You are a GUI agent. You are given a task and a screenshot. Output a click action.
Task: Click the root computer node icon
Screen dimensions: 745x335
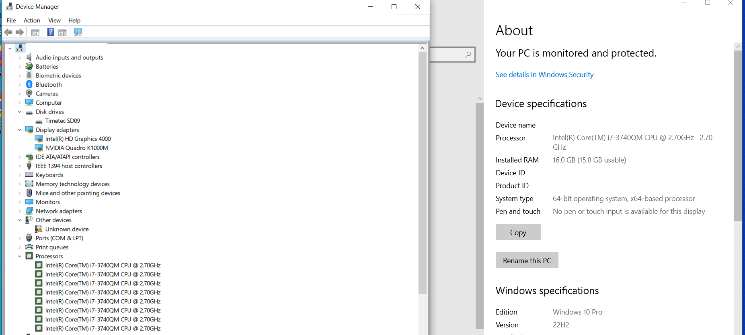click(19, 48)
